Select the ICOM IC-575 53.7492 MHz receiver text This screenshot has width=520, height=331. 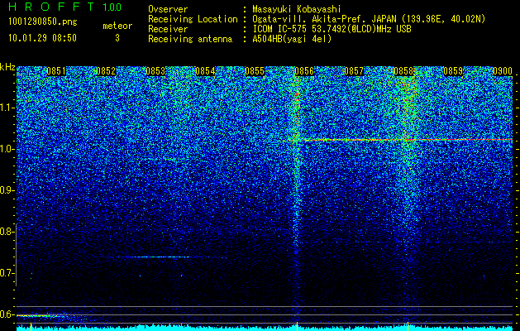point(332,29)
